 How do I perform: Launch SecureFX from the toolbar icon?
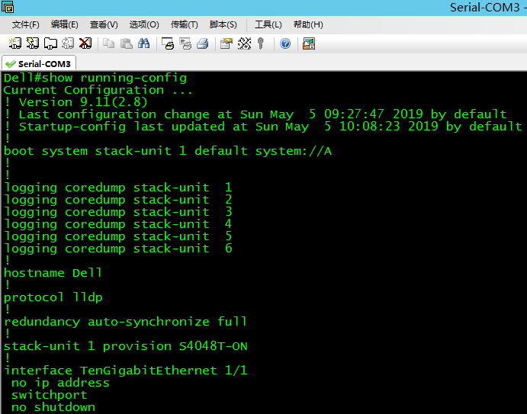[x=309, y=43]
